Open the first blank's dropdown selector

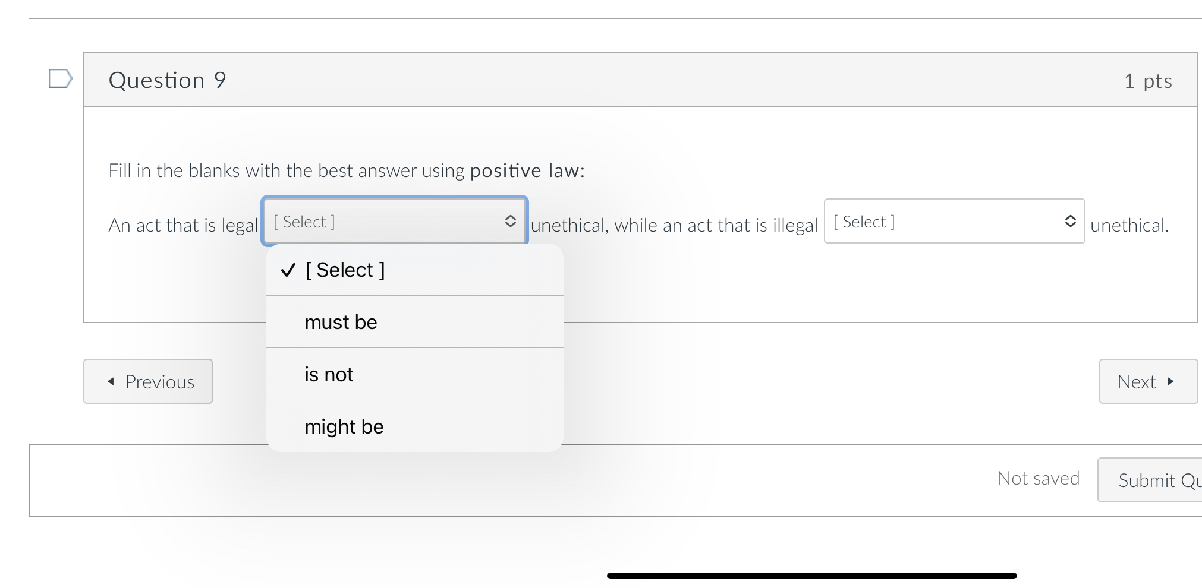click(394, 222)
